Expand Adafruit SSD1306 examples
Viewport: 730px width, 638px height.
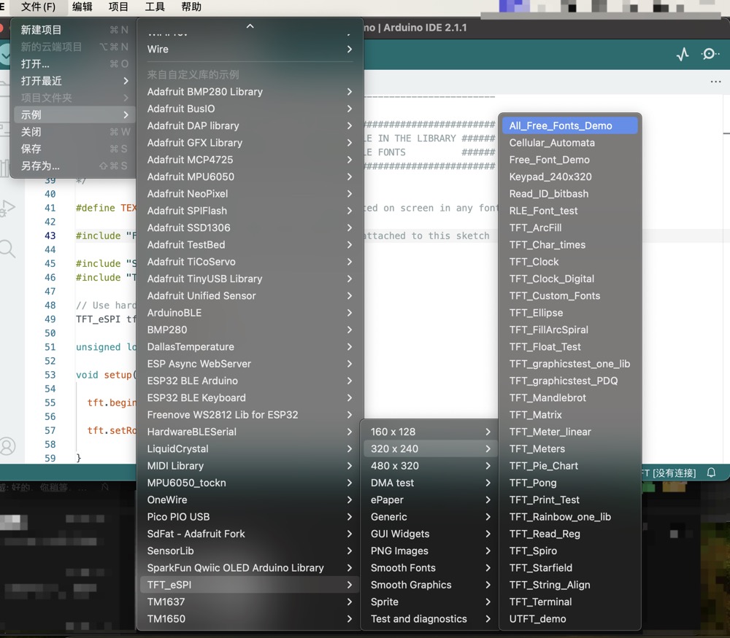pos(250,227)
